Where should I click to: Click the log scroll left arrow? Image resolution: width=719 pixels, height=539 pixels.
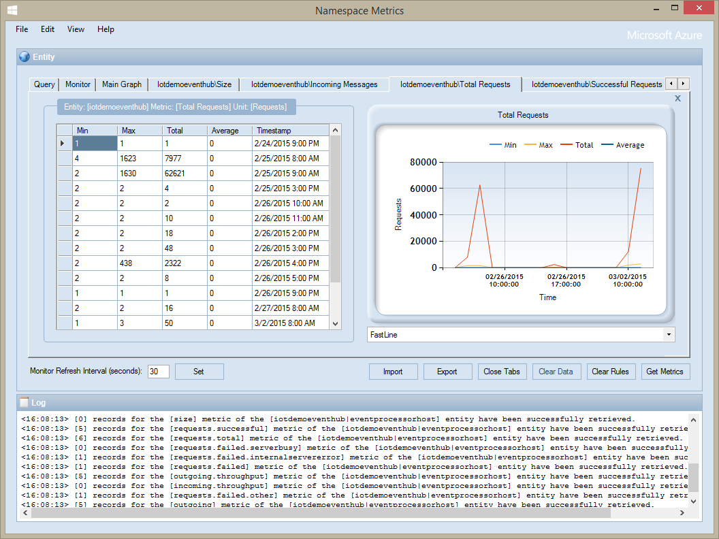pos(25,513)
